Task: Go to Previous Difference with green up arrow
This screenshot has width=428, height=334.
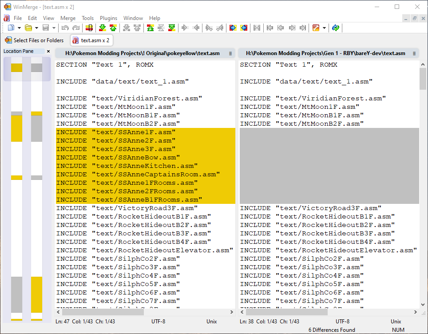Action: (x=113, y=28)
